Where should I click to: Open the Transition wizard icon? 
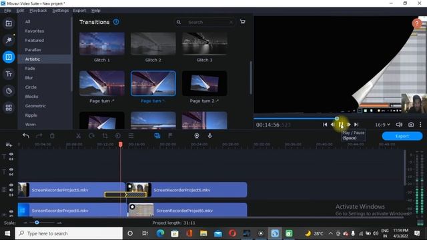157,135
